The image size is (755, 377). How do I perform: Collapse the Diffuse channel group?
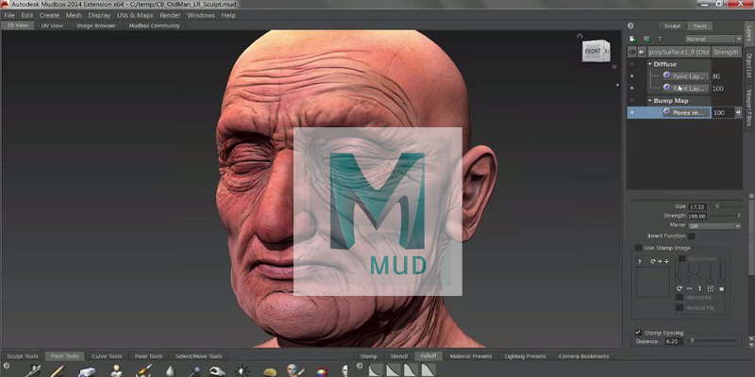pyautogui.click(x=649, y=64)
